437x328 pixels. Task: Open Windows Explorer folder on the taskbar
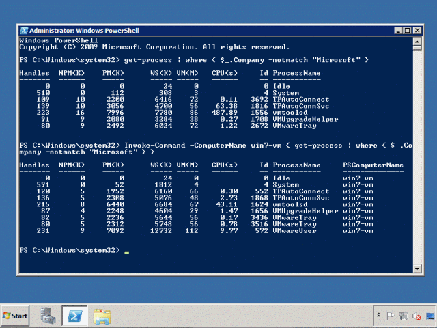[102, 316]
